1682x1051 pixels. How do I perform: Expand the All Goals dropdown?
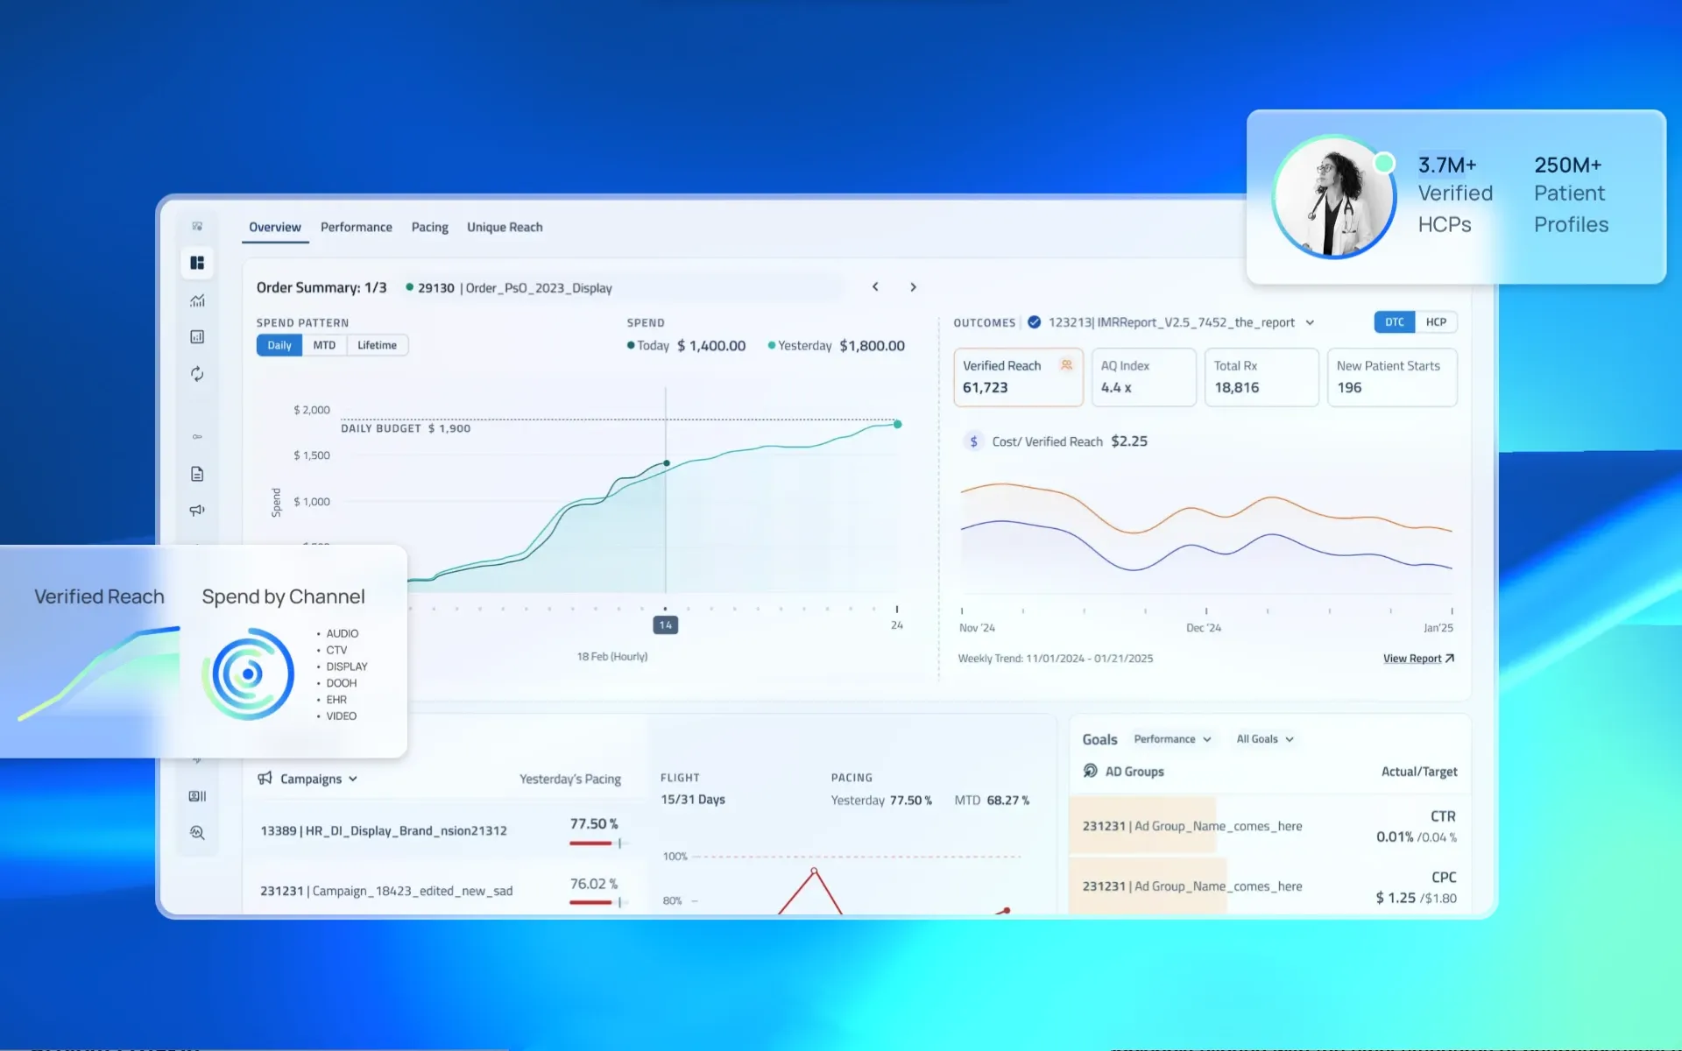(1265, 739)
